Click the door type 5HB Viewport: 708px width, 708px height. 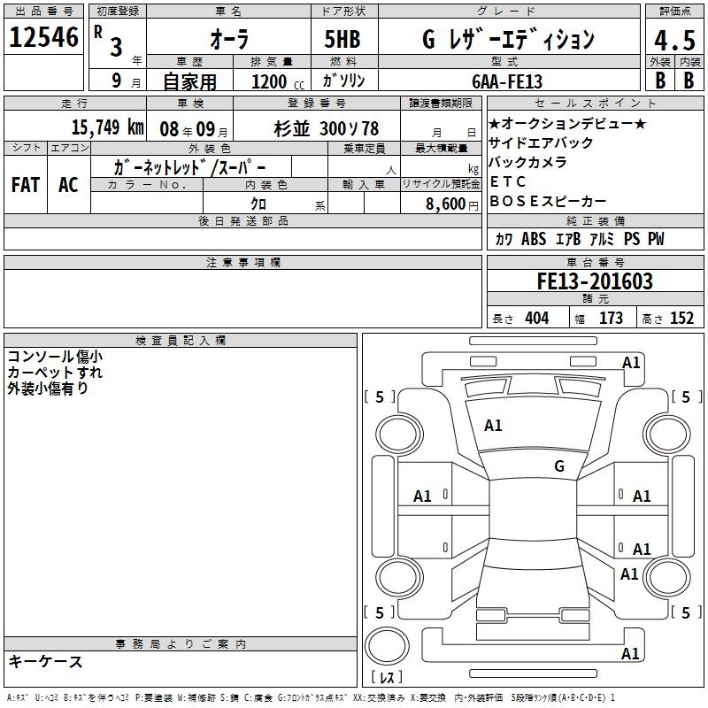tap(342, 39)
